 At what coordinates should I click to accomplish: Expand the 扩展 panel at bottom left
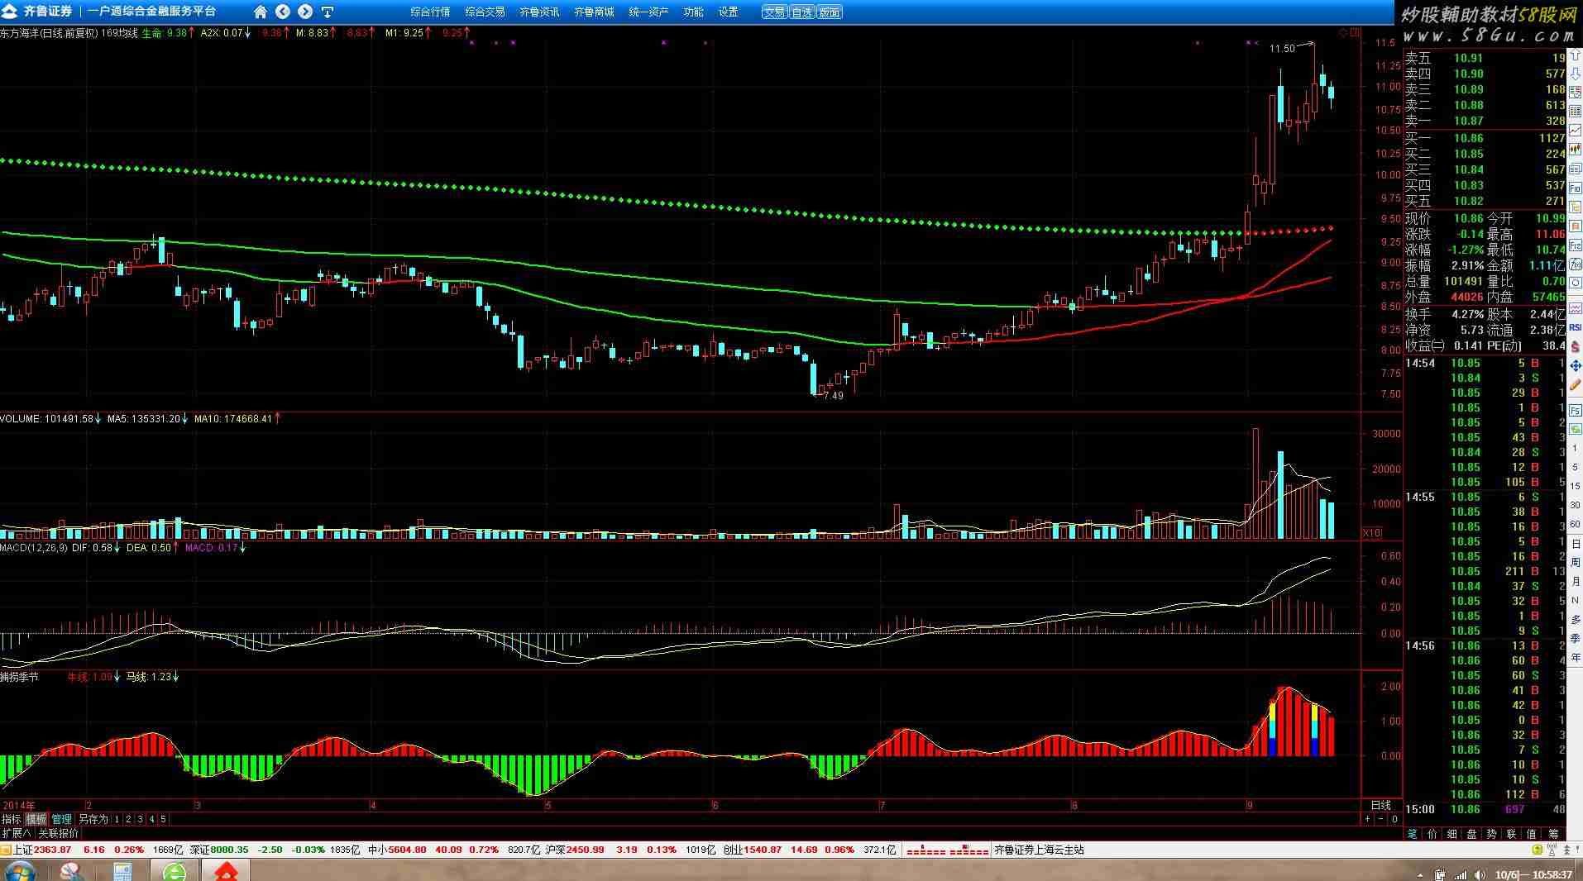pos(17,833)
